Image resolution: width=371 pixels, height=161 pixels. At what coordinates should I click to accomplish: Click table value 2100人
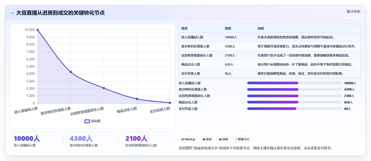230,55
